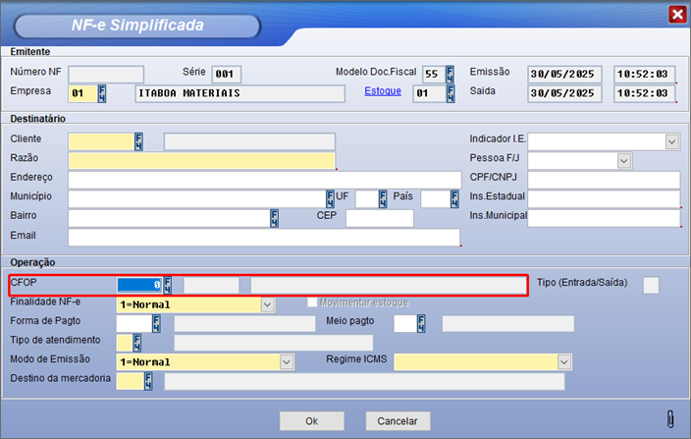Click the Estoque code field
This screenshot has width=691, height=439.
[x=429, y=93]
